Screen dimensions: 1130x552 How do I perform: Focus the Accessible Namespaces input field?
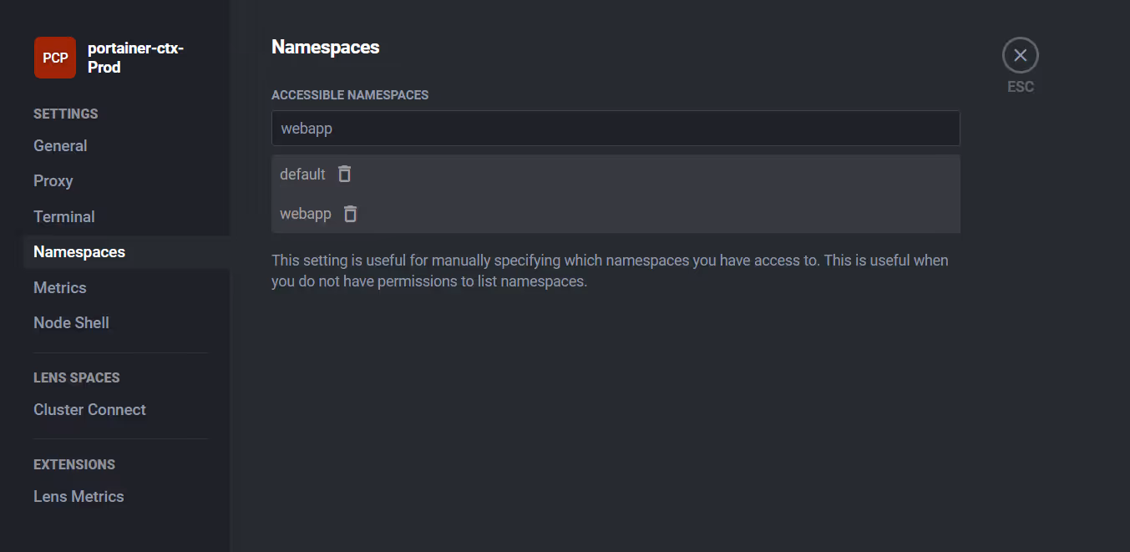click(616, 129)
